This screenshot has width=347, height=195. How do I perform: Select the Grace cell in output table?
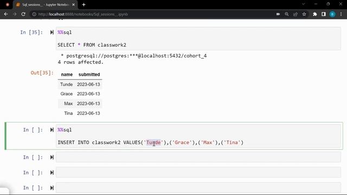pyautogui.click(x=66, y=94)
